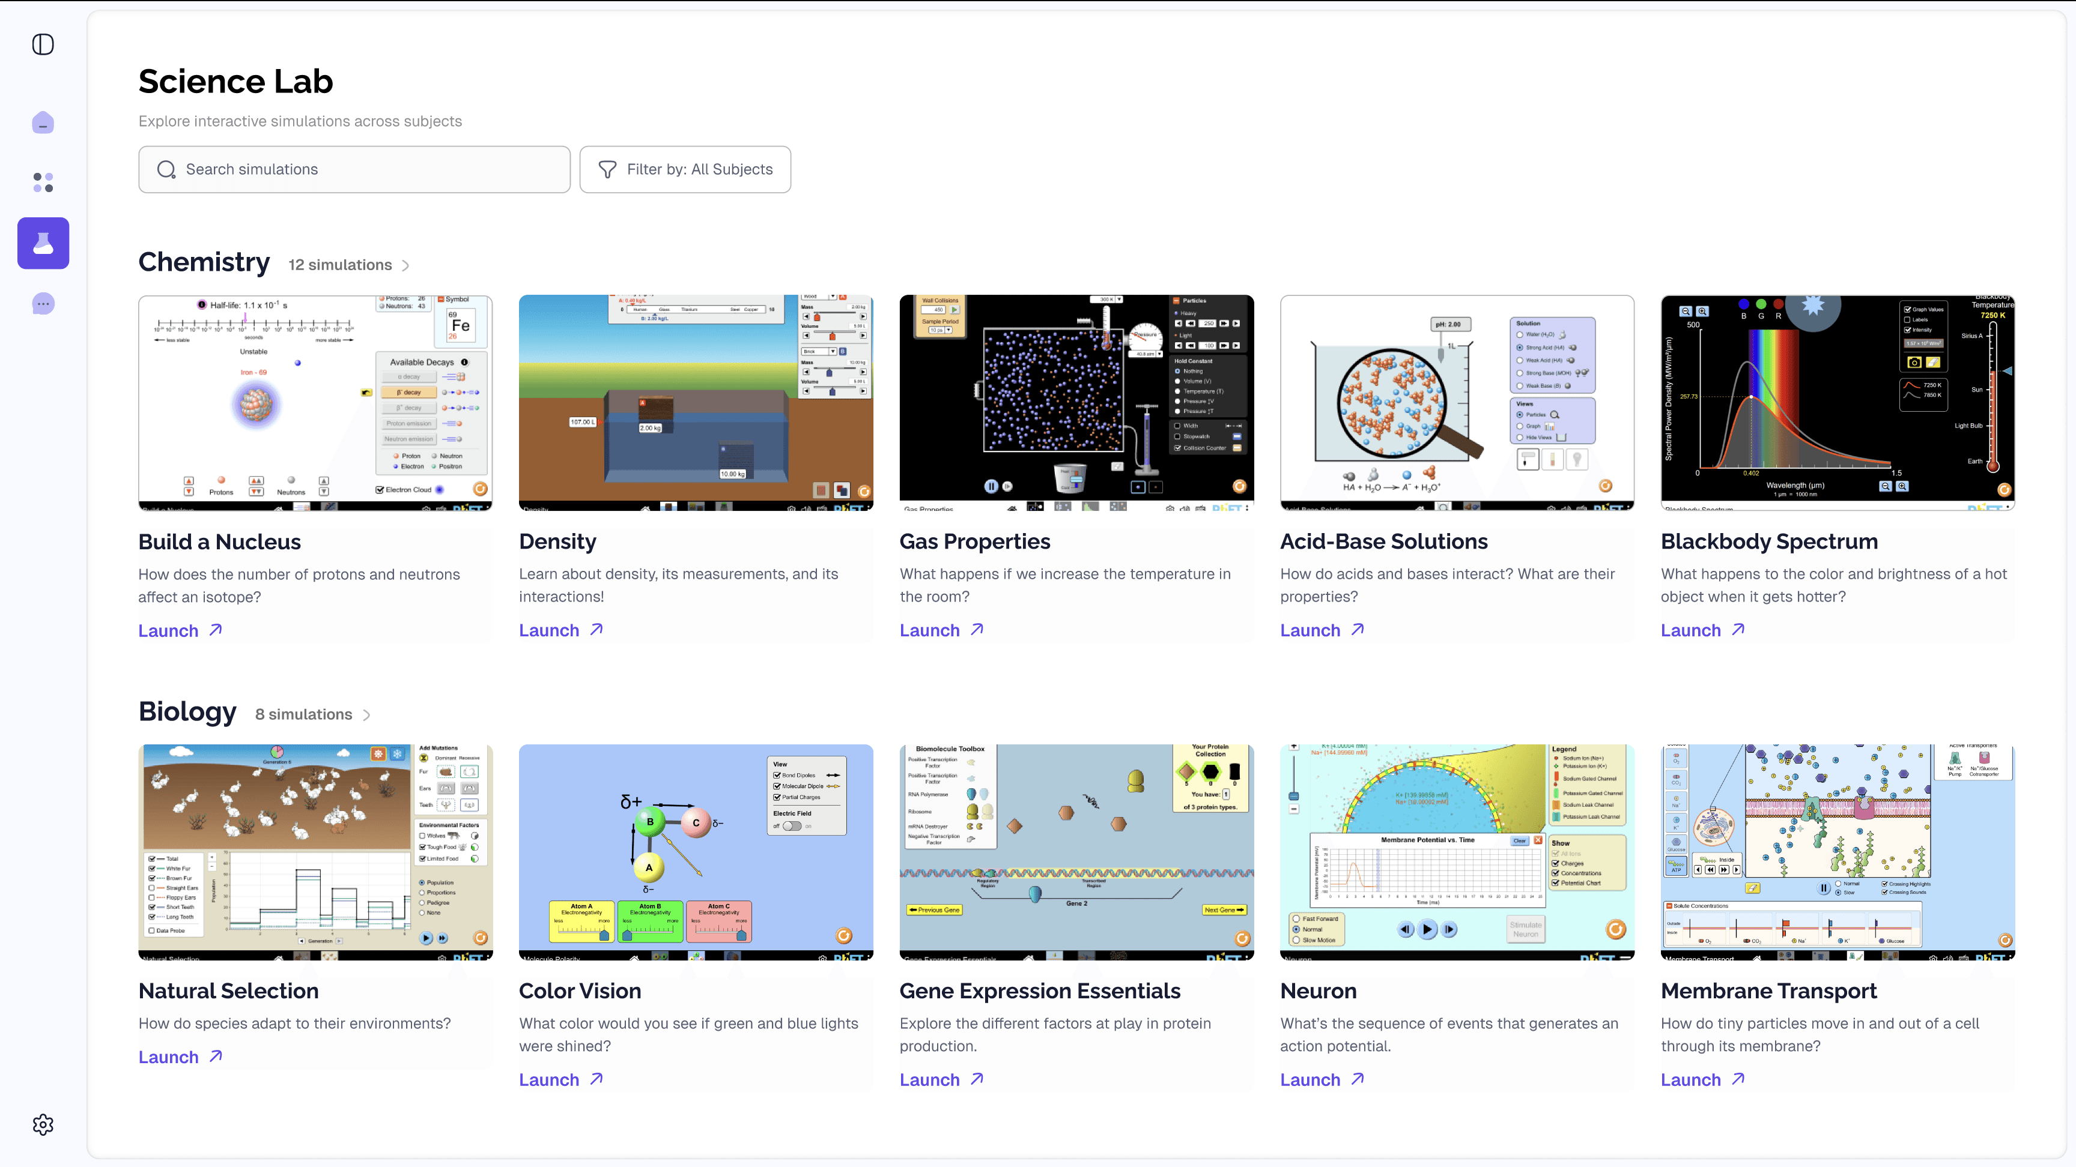Viewport: 2076px width, 1167px height.
Task: Open the settings gear icon
Action: tap(43, 1124)
